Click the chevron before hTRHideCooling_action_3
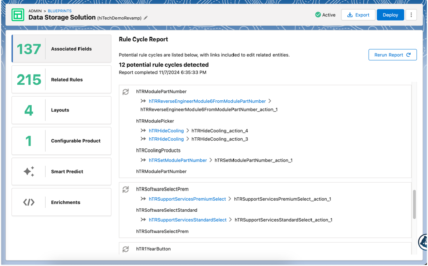Image resolution: width=428 pixels, height=266 pixels. click(187, 139)
